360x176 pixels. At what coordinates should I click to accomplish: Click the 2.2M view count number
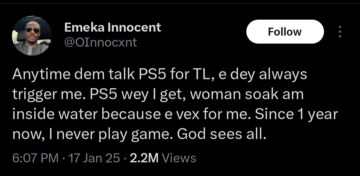pyautogui.click(x=144, y=158)
